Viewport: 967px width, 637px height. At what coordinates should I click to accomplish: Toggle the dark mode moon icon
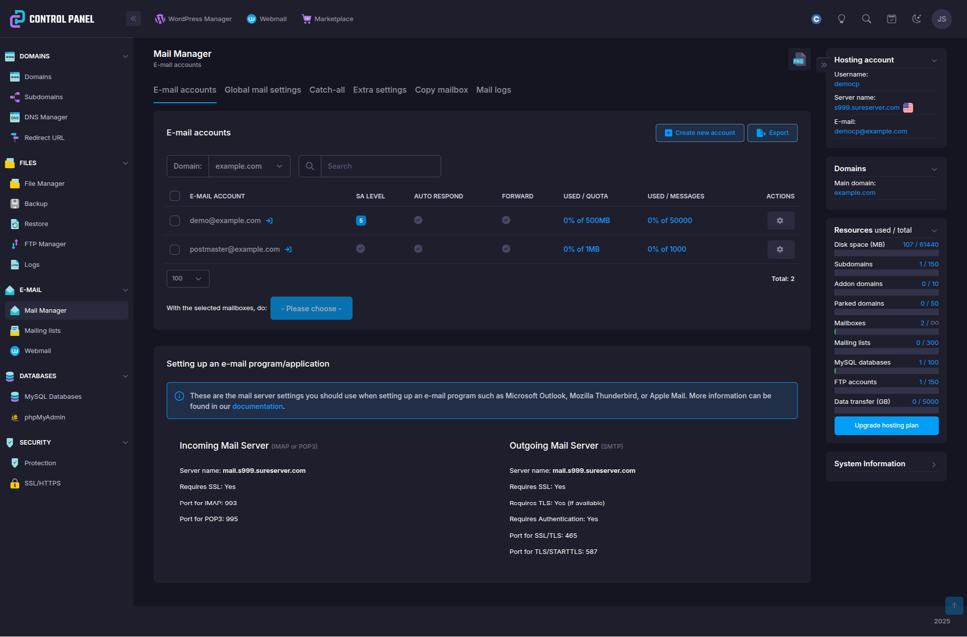[x=917, y=19]
